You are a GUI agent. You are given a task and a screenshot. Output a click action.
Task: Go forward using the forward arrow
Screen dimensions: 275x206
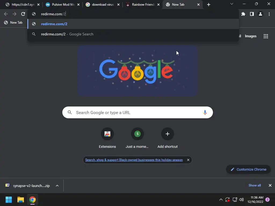(x=15, y=14)
